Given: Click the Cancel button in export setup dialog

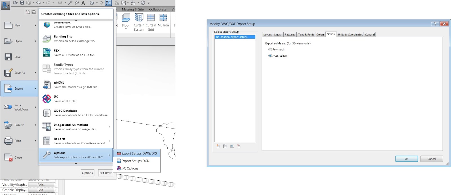Looking at the screenshot, I should (432, 159).
